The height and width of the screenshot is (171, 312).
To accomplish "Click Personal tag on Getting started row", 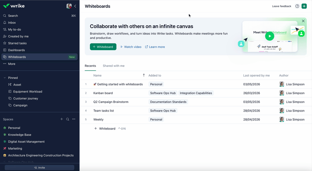I will 156,84.
